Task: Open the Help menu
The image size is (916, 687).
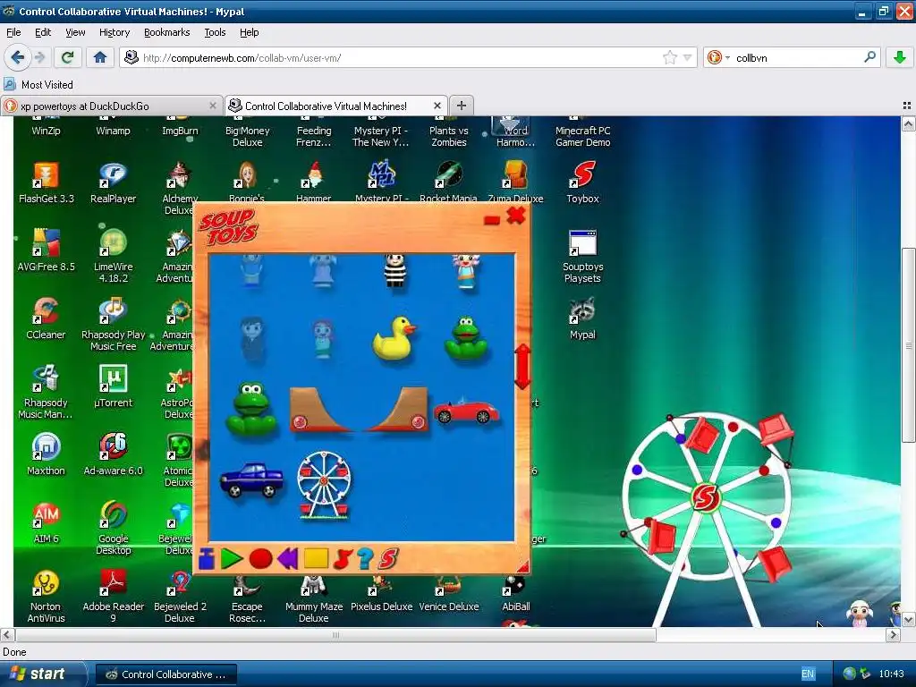Action: 249,32
